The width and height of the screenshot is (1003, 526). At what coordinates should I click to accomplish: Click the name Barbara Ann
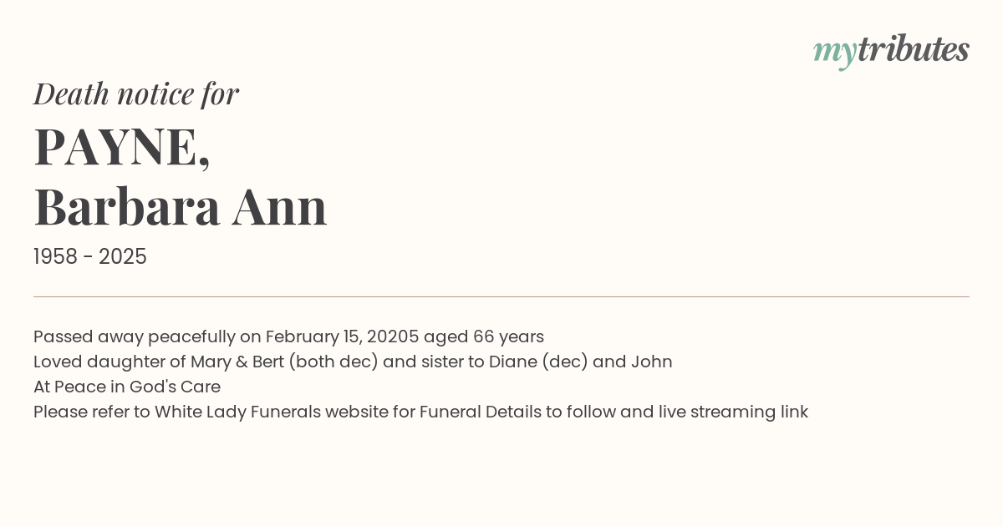(181, 206)
